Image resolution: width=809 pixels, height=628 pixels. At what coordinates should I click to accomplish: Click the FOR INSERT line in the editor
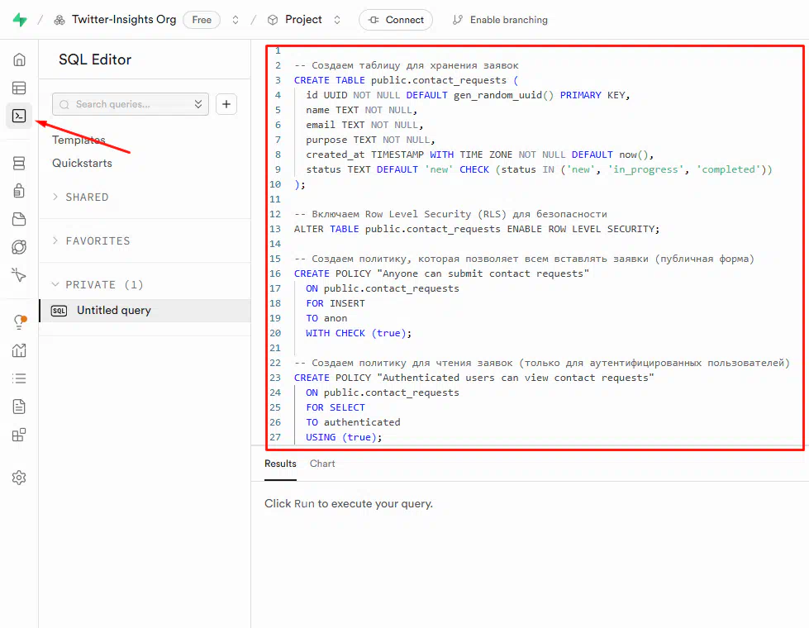[335, 303]
